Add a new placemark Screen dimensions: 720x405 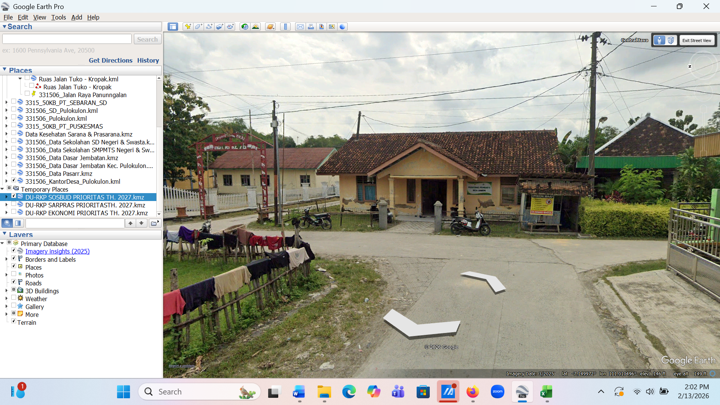[x=188, y=27]
